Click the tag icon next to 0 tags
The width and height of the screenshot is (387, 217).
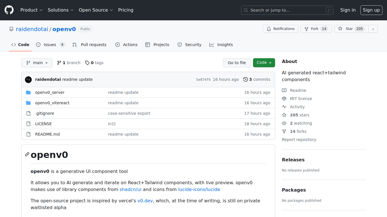click(x=87, y=63)
